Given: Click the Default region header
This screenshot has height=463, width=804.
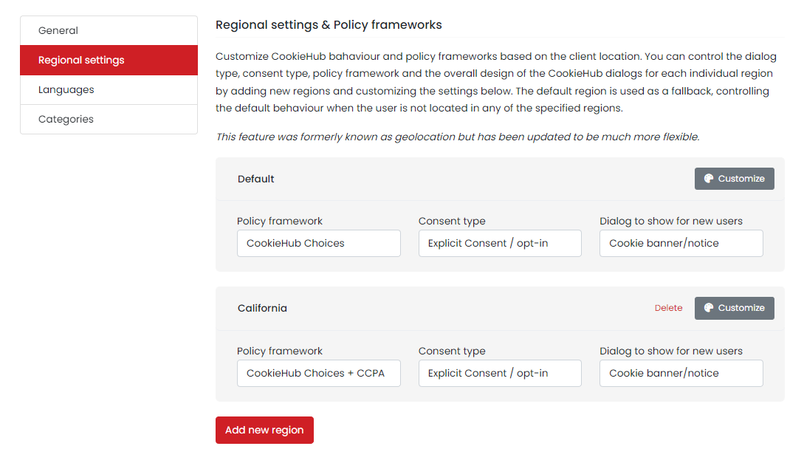Looking at the screenshot, I should (x=255, y=178).
